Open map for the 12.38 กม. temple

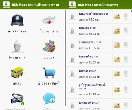pos(117,74)
